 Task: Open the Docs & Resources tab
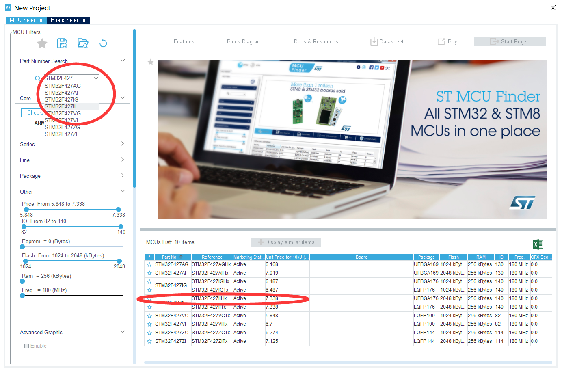tap(316, 41)
